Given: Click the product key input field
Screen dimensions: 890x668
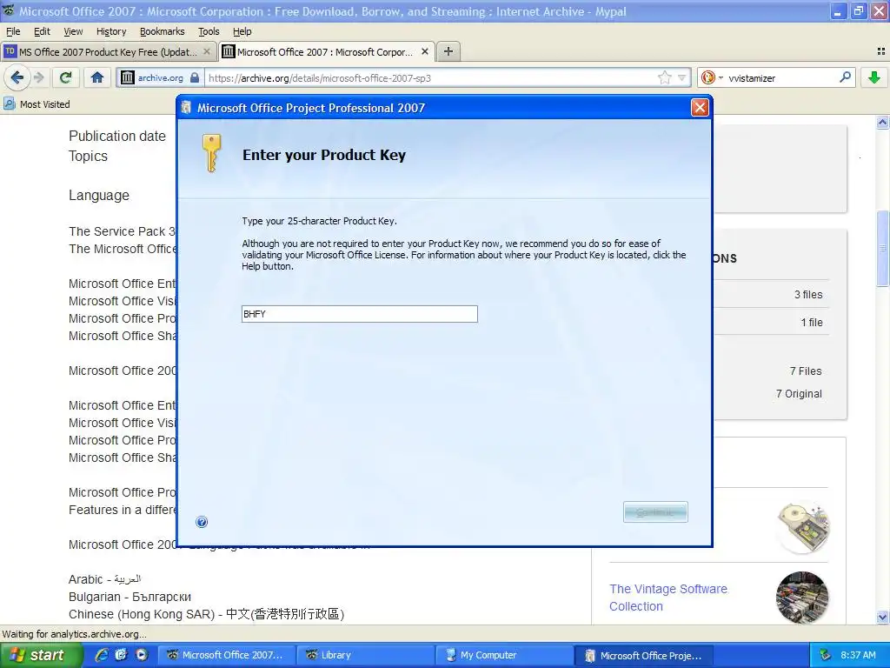Looking at the screenshot, I should pyautogui.click(x=359, y=314).
